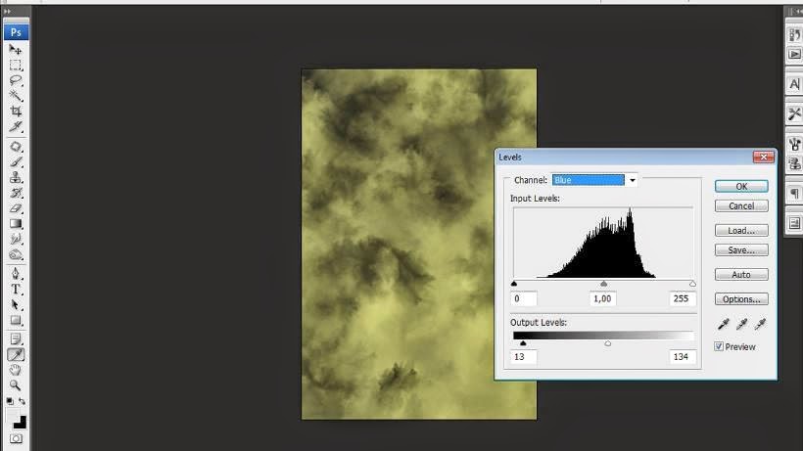Pick the Set White Point eyedropper
This screenshot has width=803, height=451.
(x=760, y=324)
